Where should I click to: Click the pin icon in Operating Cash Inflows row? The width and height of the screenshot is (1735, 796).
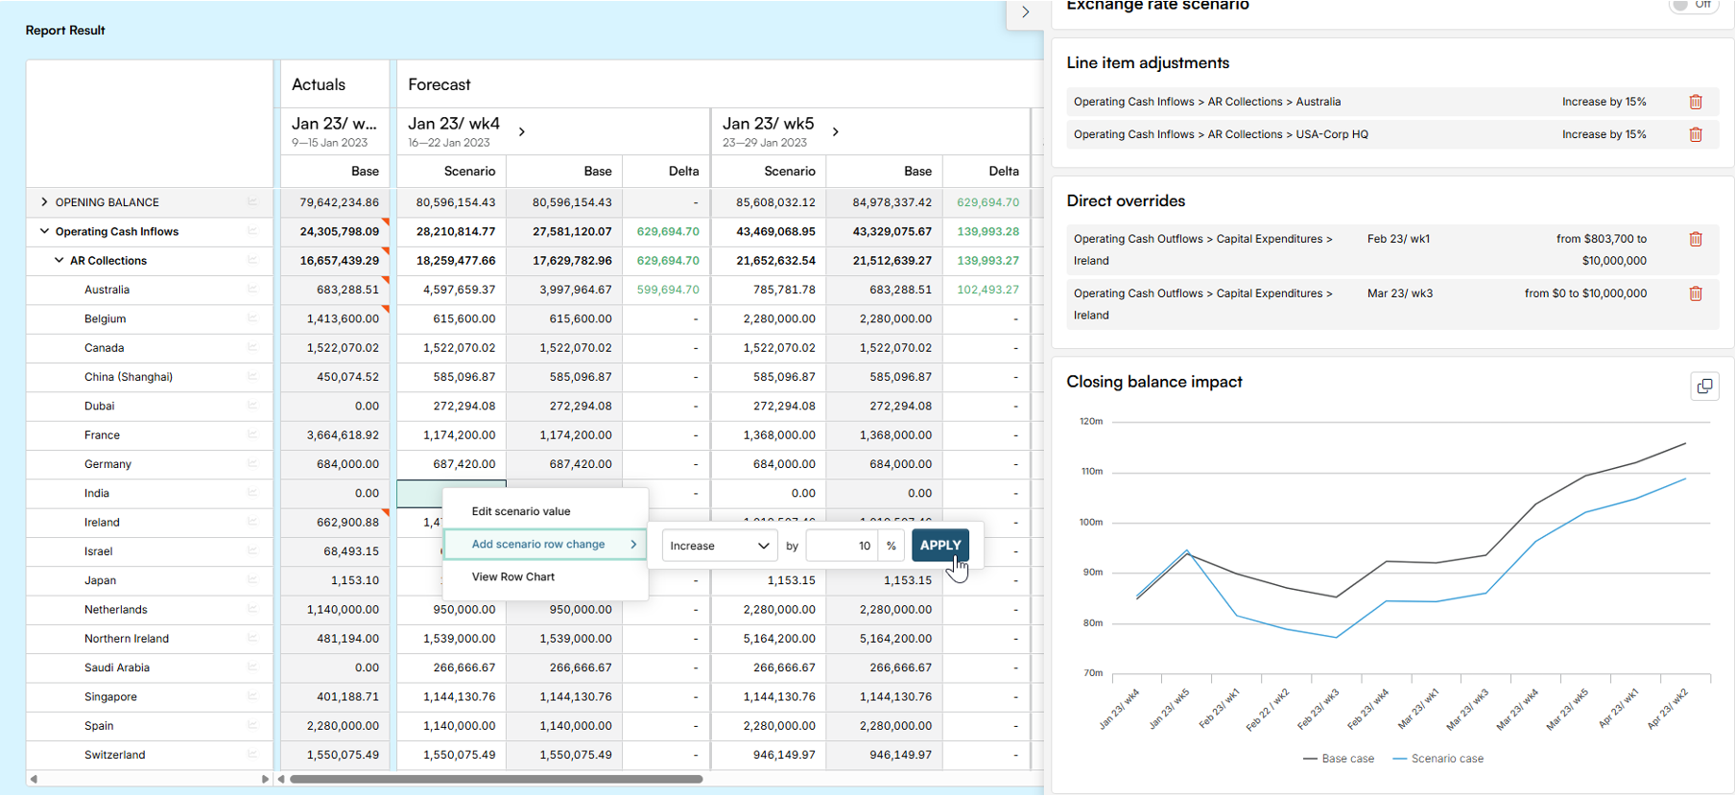[x=252, y=231]
